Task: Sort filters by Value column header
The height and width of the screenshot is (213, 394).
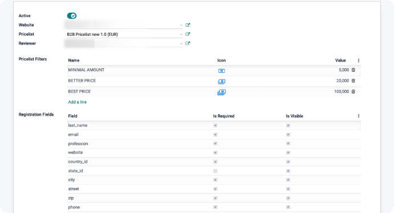Action: [x=340, y=60]
